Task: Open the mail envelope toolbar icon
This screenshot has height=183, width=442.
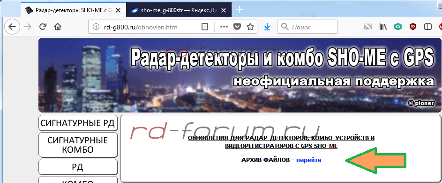Action: (x=368, y=27)
